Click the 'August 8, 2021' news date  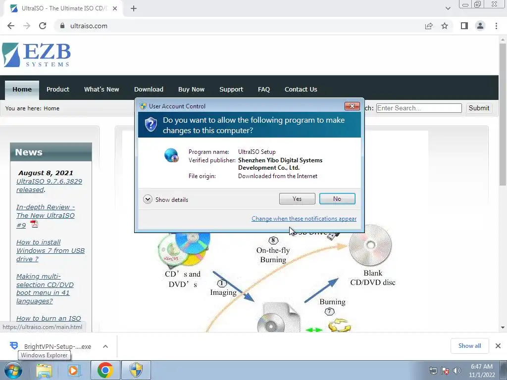click(x=46, y=173)
